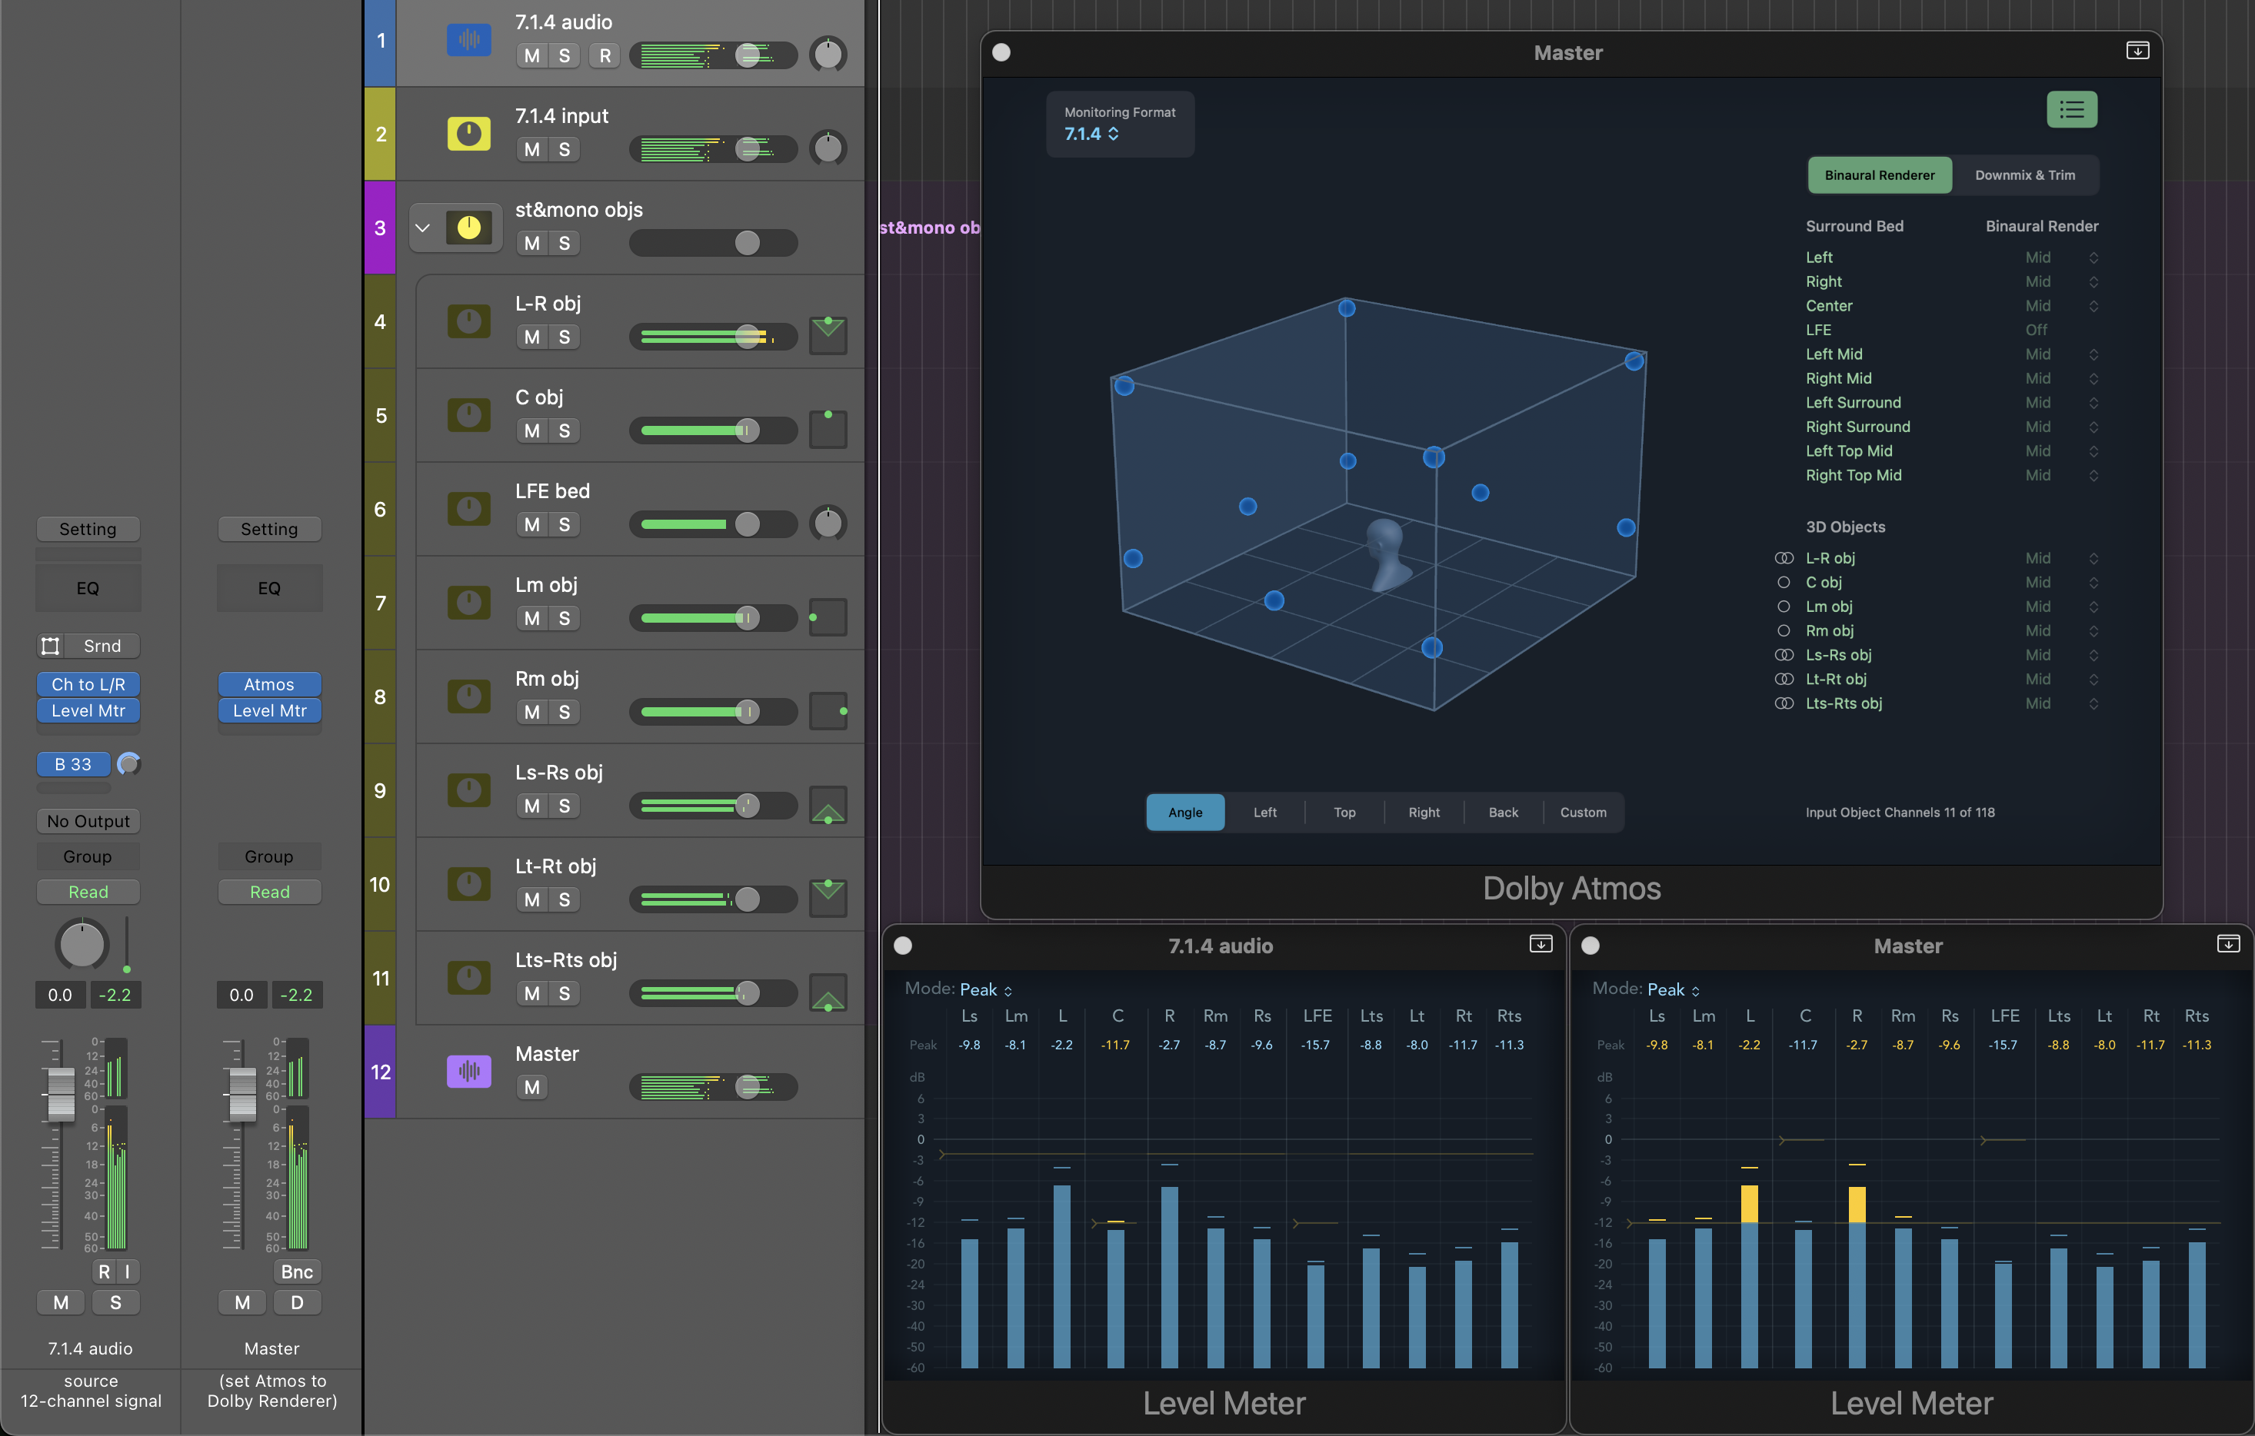Screen dimensions: 2255x1436
Task: Click the B 33 send level knob
Action: pyautogui.click(x=129, y=764)
